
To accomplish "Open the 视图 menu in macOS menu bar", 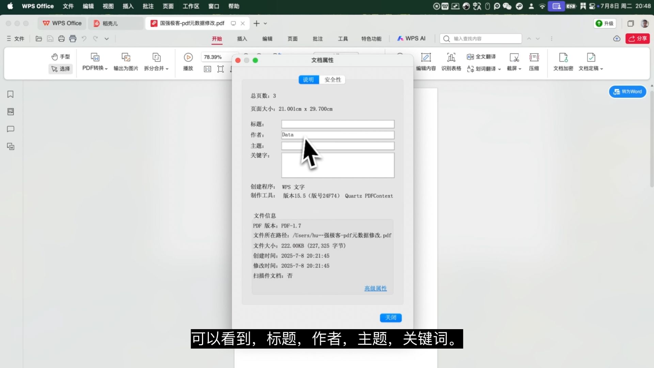I will [108, 6].
